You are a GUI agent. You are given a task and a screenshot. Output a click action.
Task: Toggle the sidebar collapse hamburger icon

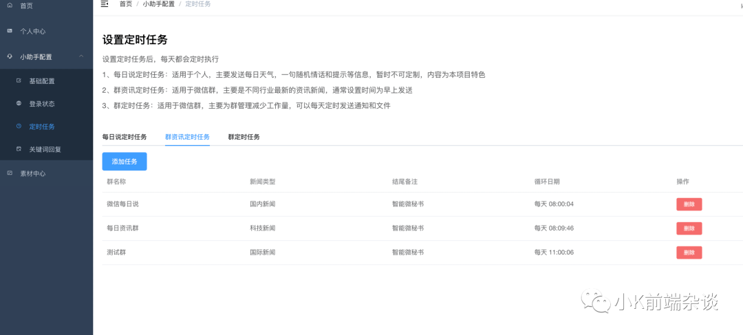(x=105, y=4)
